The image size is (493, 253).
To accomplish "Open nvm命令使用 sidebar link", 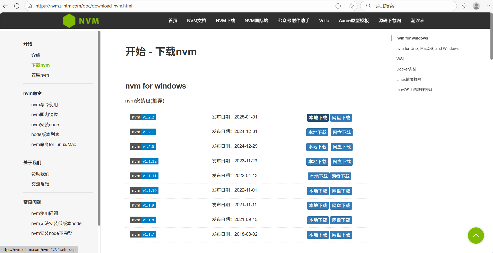I will [44, 105].
